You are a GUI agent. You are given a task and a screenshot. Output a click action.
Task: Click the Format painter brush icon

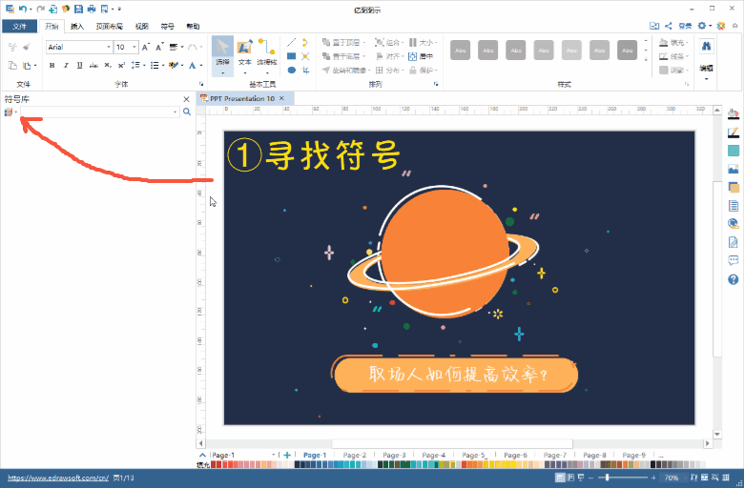click(27, 47)
